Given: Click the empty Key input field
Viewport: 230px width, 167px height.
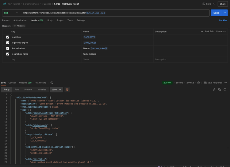Looking at the screenshot, I should click(x=46, y=60).
